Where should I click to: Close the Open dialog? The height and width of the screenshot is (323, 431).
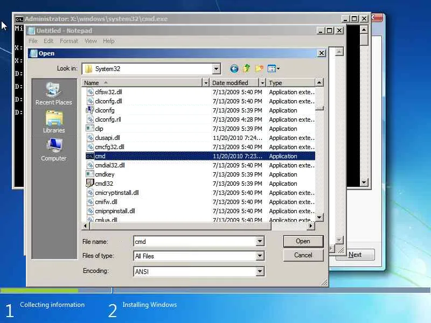(x=321, y=53)
